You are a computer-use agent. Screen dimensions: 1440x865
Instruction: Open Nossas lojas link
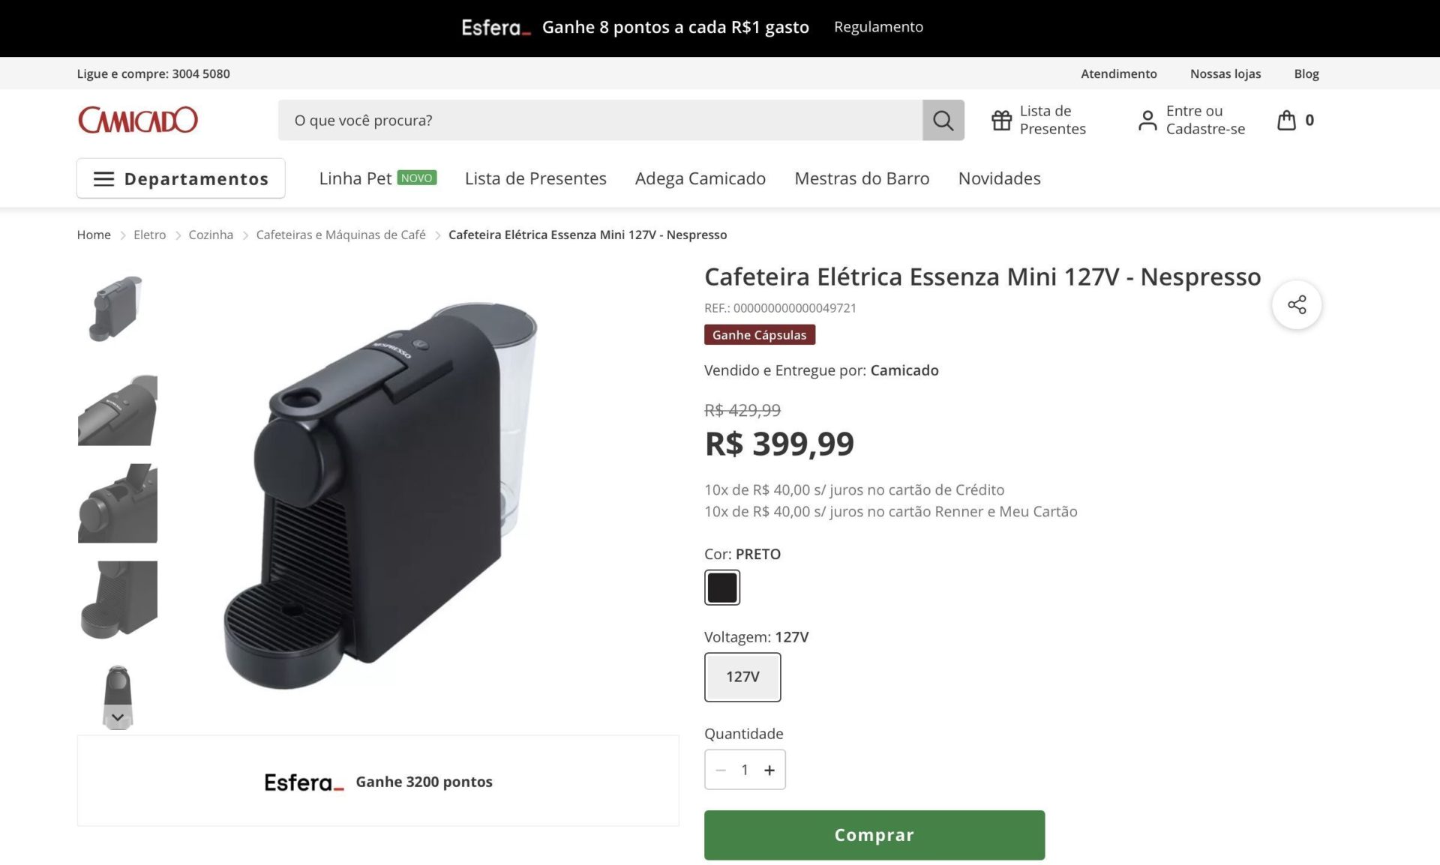pyautogui.click(x=1225, y=73)
